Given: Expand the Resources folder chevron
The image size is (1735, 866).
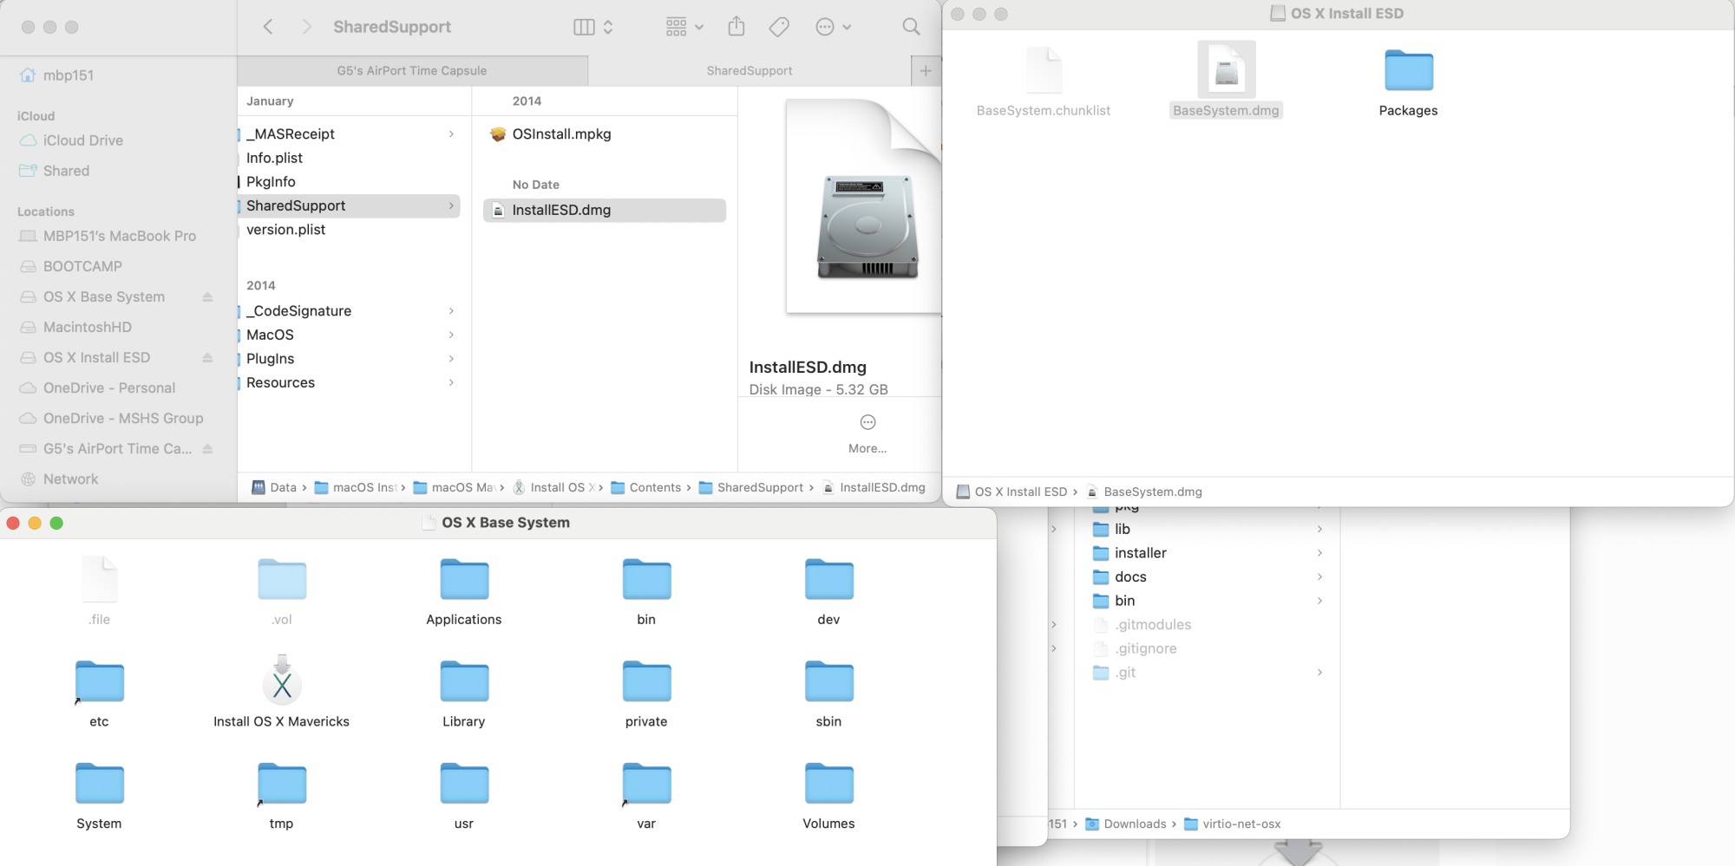Looking at the screenshot, I should [451, 382].
